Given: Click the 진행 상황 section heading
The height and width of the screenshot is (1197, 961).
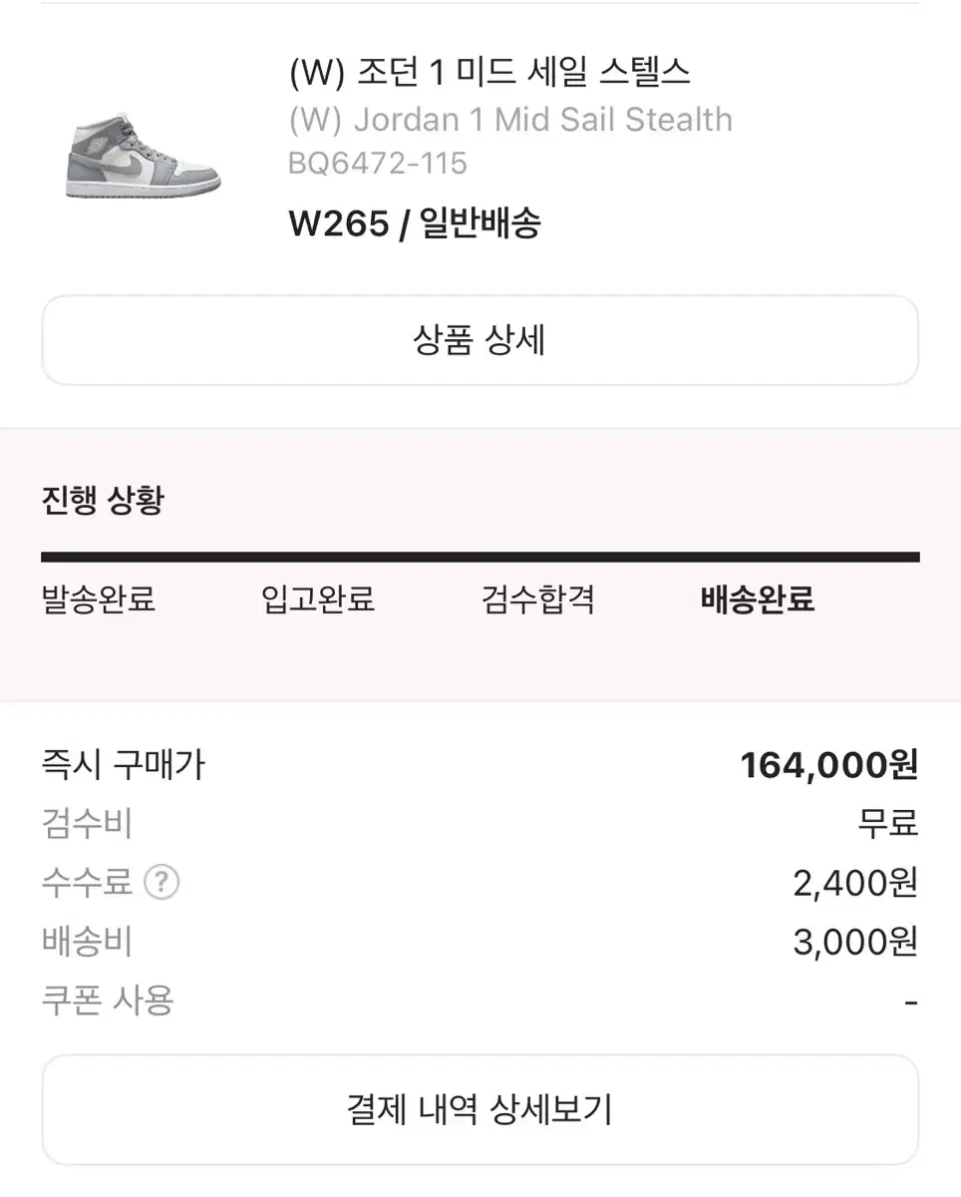Looking at the screenshot, I should point(103,500).
